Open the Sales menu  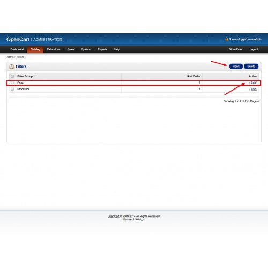click(71, 49)
